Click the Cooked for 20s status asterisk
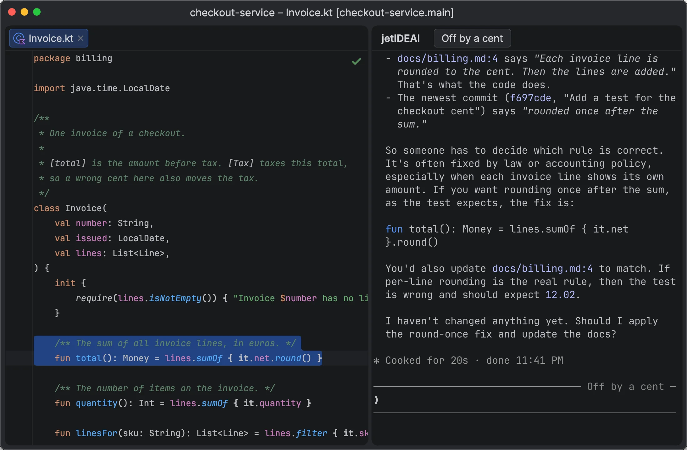The width and height of the screenshot is (687, 450). click(377, 361)
